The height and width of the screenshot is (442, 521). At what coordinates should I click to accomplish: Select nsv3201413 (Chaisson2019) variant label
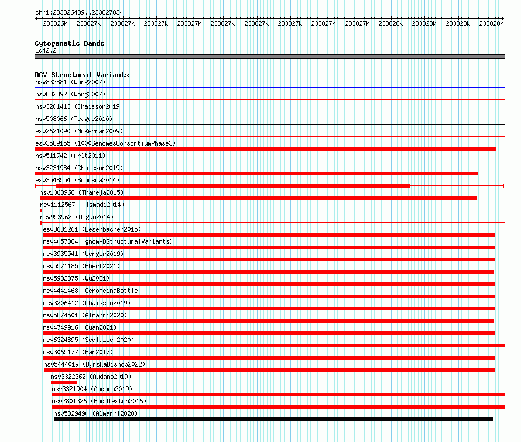(79, 106)
